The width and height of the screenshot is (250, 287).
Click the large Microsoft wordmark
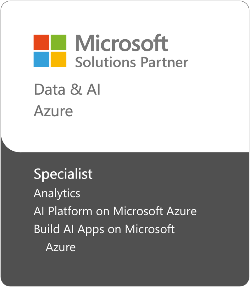coord(121,43)
